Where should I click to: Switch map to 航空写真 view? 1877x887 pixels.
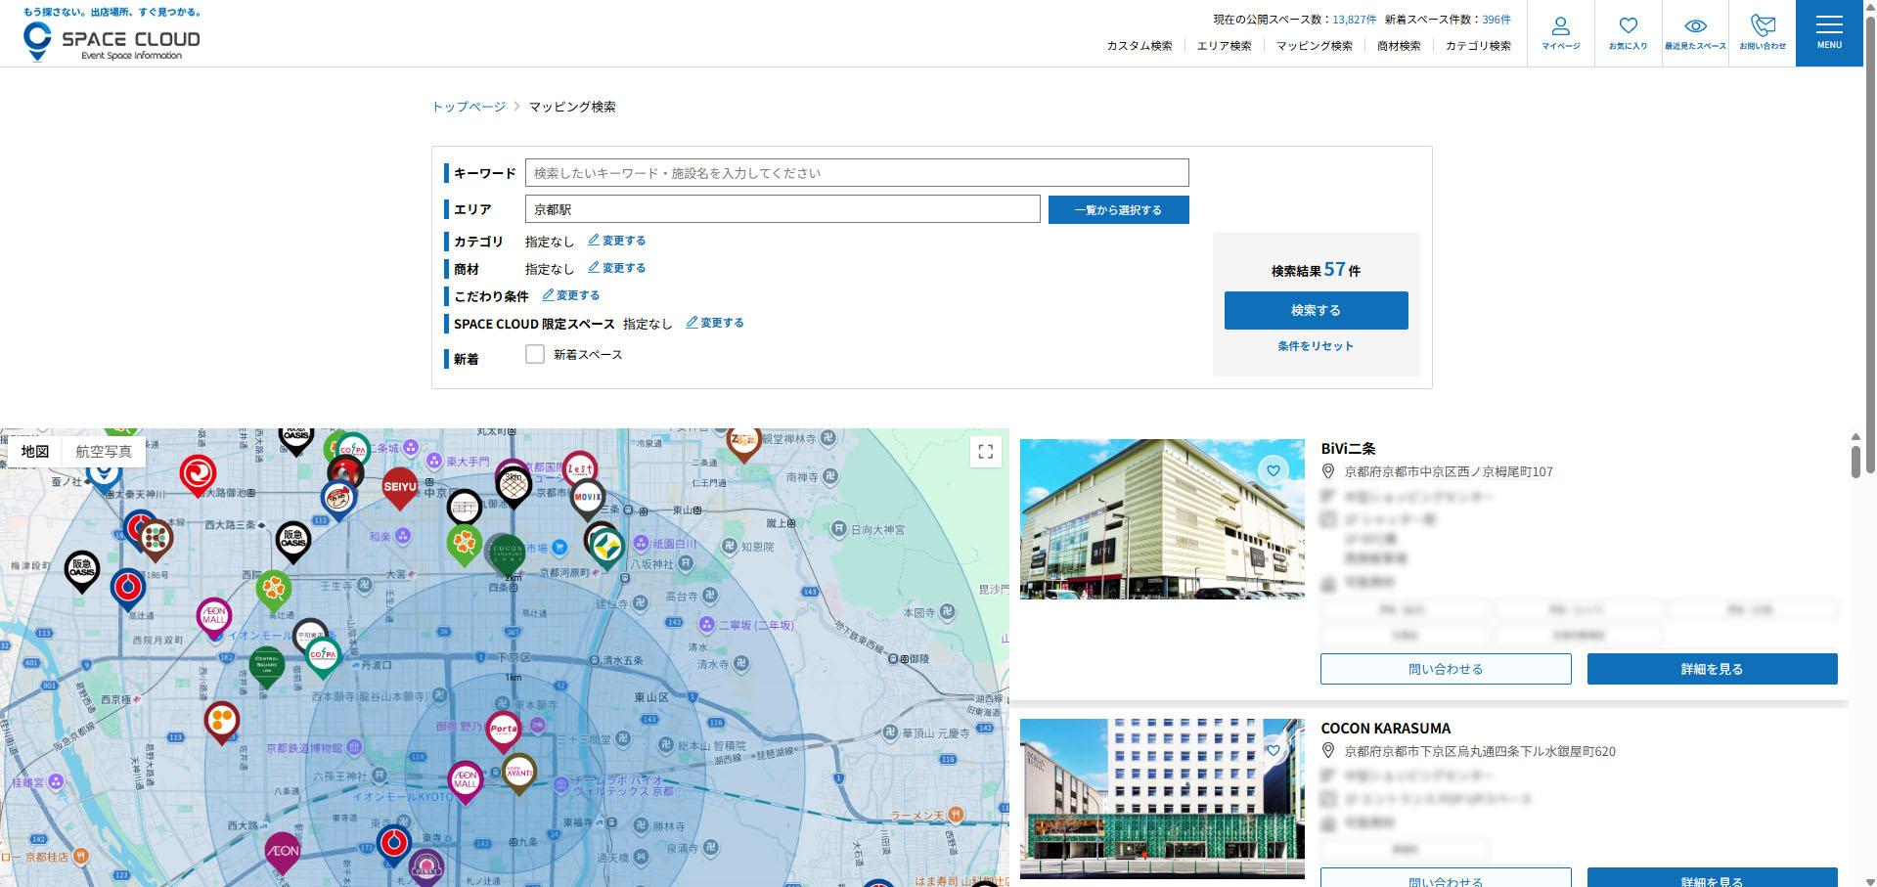click(104, 452)
